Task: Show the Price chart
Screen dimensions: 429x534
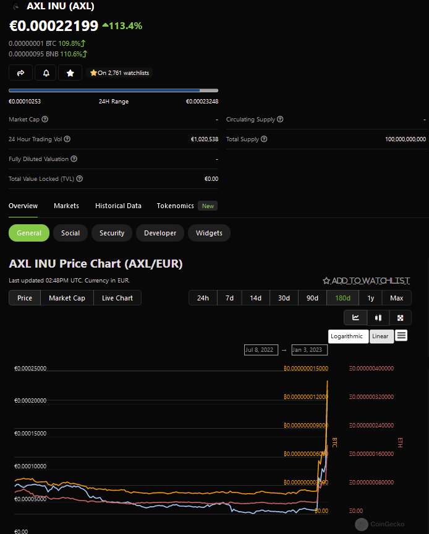Action: pyautogui.click(x=25, y=298)
